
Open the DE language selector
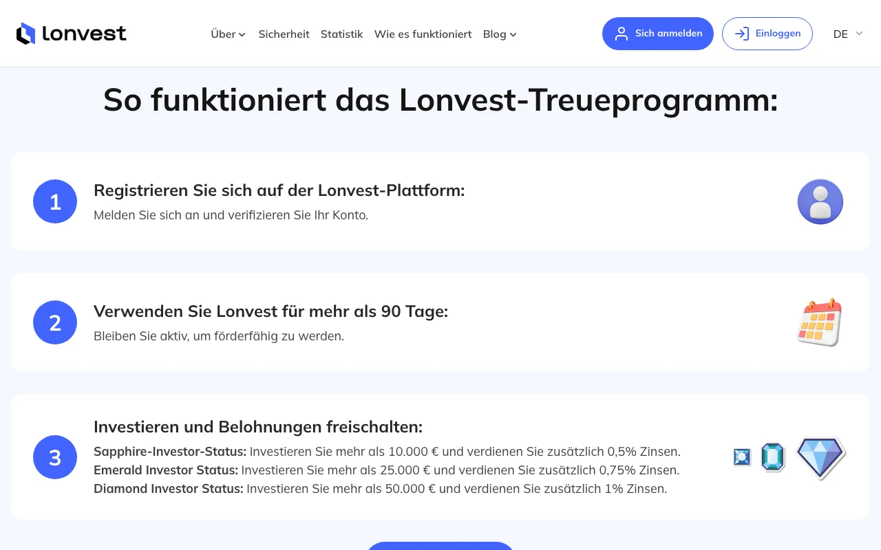pyautogui.click(x=848, y=34)
